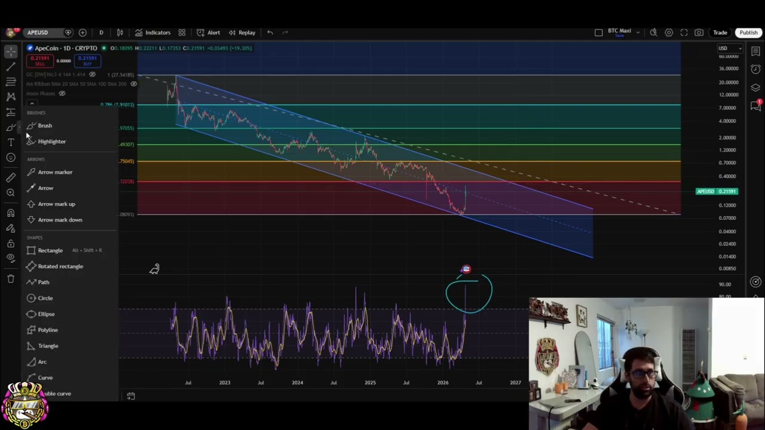Toggle visibility of Moon Phases indicator
This screenshot has width=765, height=430.
point(62,93)
